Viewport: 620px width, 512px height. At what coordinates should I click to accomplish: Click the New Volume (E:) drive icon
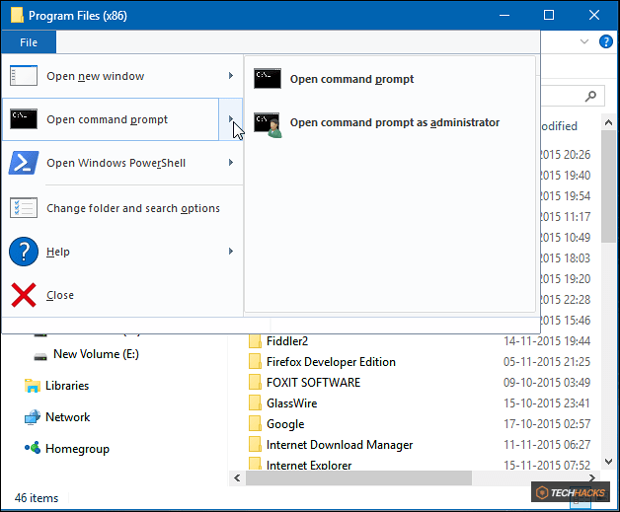pos(40,357)
